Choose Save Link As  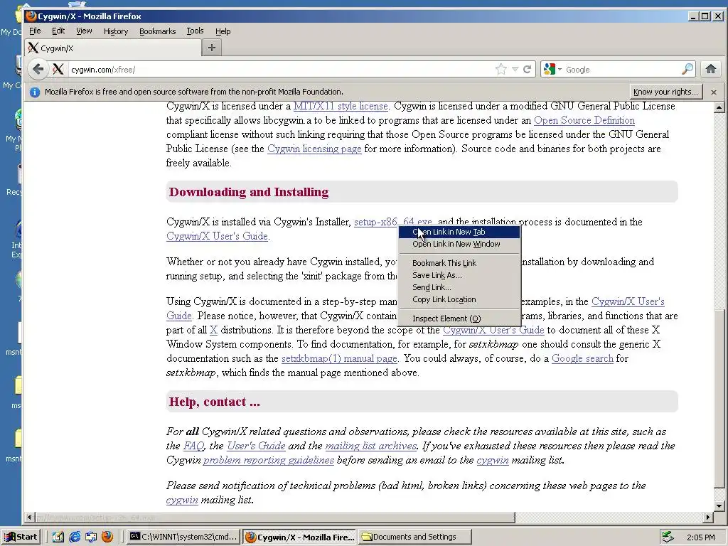click(459, 275)
